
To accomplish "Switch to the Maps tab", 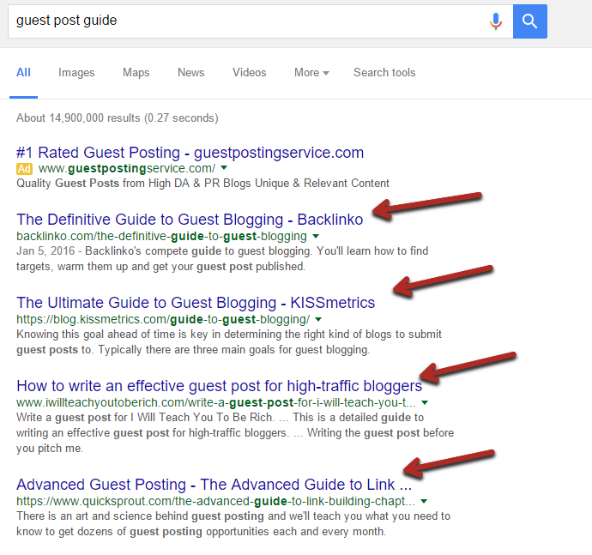I will (136, 73).
